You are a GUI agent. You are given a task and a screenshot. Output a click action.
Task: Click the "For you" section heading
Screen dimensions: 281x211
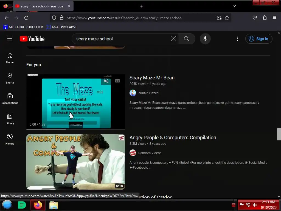click(34, 65)
